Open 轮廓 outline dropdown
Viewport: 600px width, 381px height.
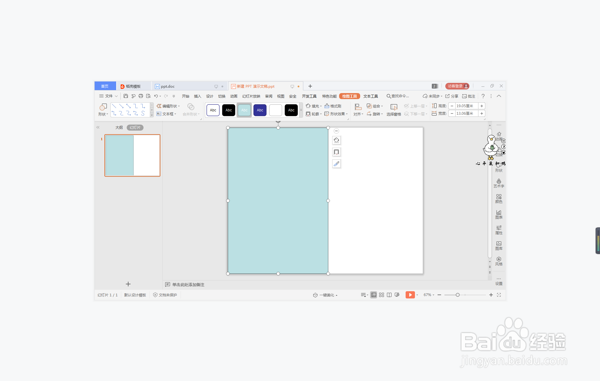tap(314, 114)
